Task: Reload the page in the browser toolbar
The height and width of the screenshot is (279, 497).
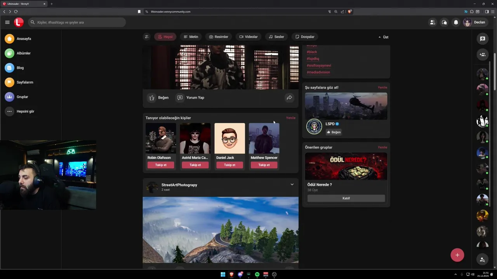Action: tap(16, 12)
